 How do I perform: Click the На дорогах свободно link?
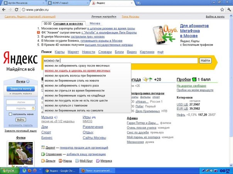point(191,86)
